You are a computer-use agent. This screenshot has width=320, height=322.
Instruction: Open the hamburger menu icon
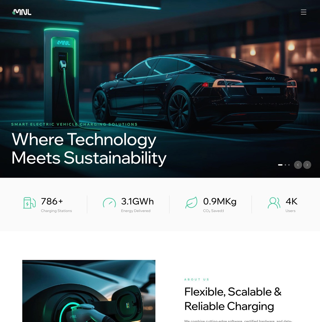pos(303,12)
